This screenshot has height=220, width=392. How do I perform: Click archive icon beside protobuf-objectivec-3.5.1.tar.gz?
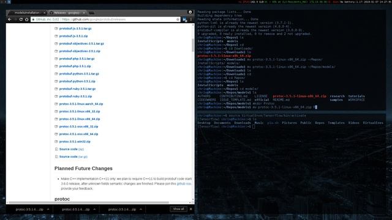(56, 43)
